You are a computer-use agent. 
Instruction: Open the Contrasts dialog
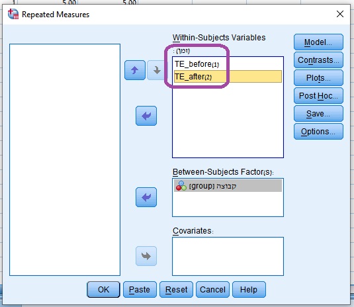pyautogui.click(x=318, y=60)
